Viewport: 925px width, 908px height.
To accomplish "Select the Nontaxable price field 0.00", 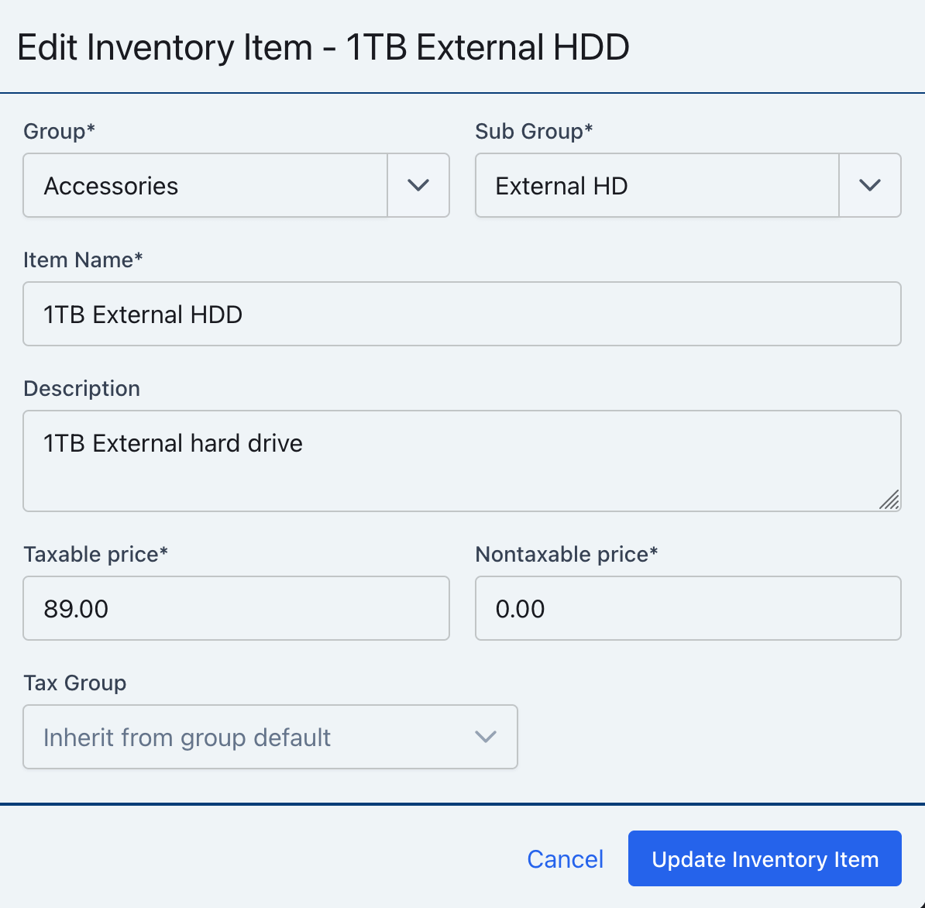I will (x=688, y=608).
